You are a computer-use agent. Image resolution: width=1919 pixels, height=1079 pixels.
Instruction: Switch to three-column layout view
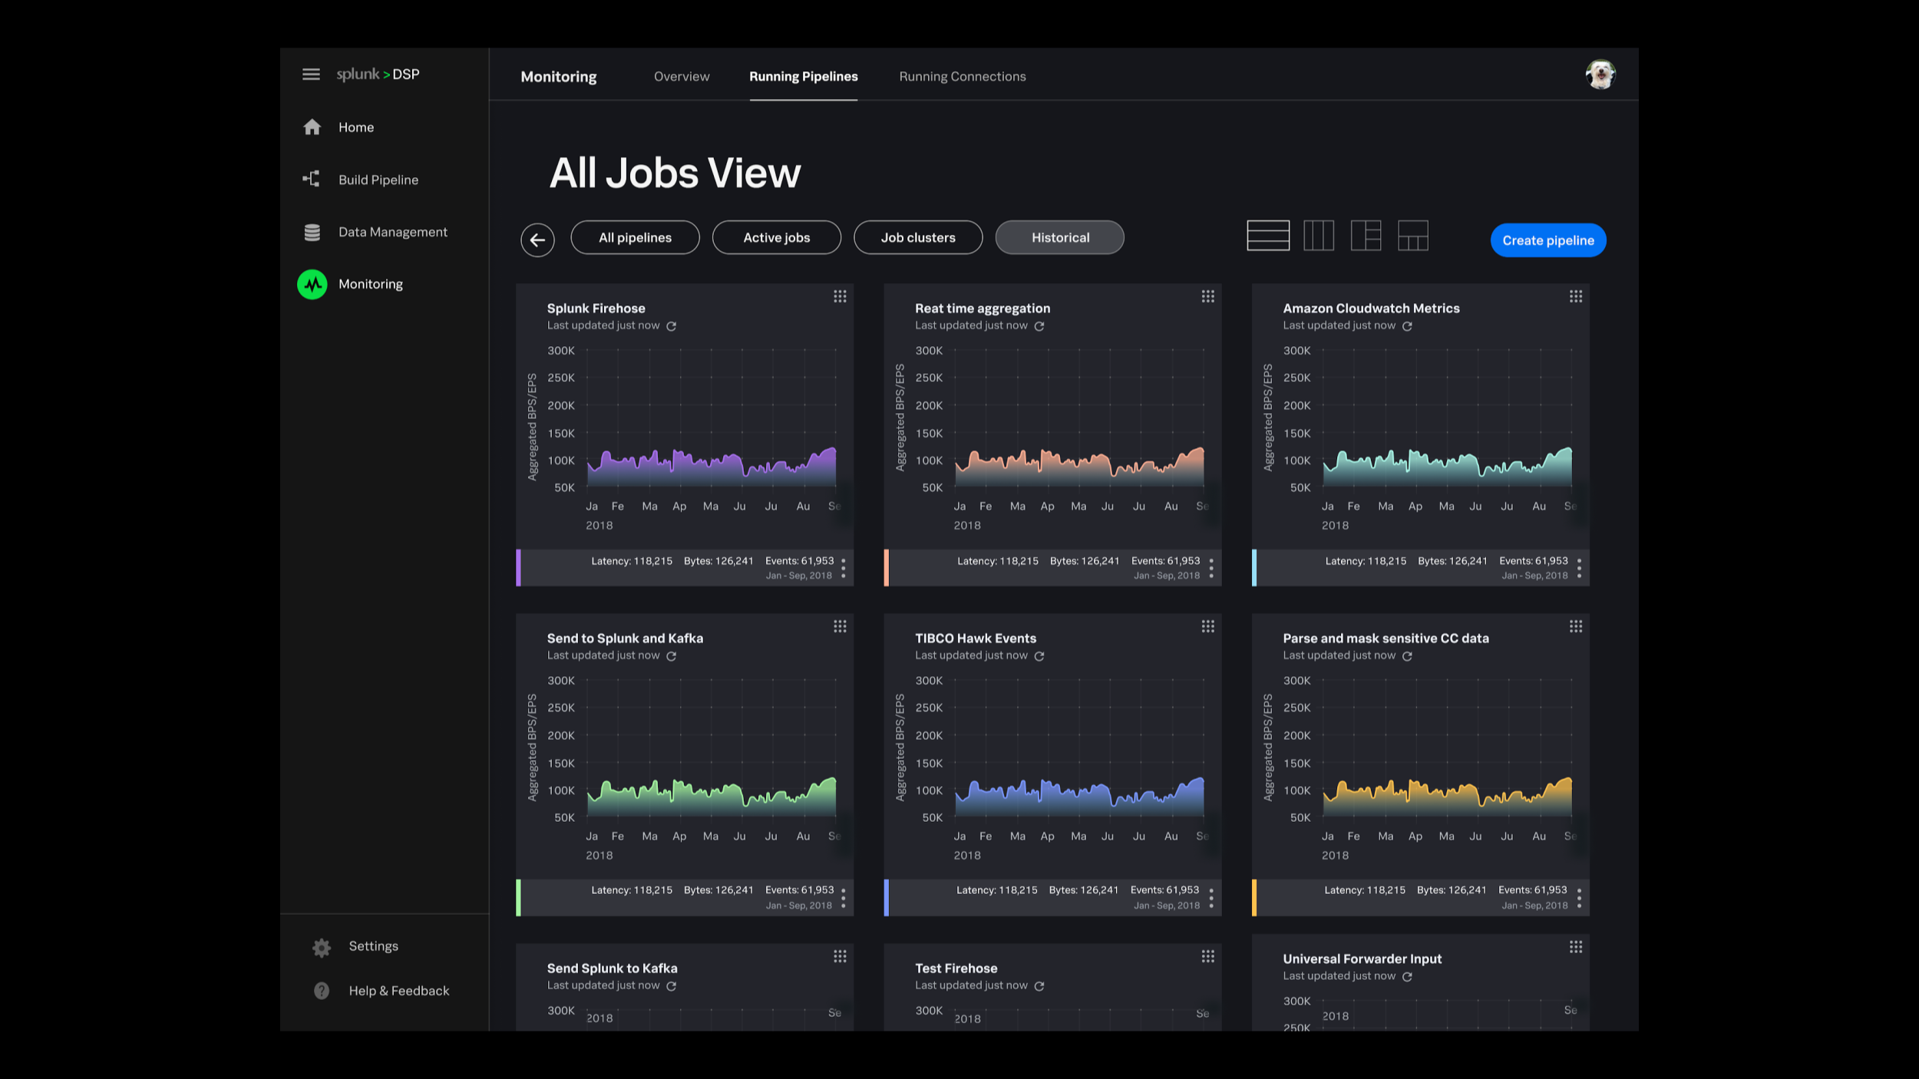pos(1319,236)
